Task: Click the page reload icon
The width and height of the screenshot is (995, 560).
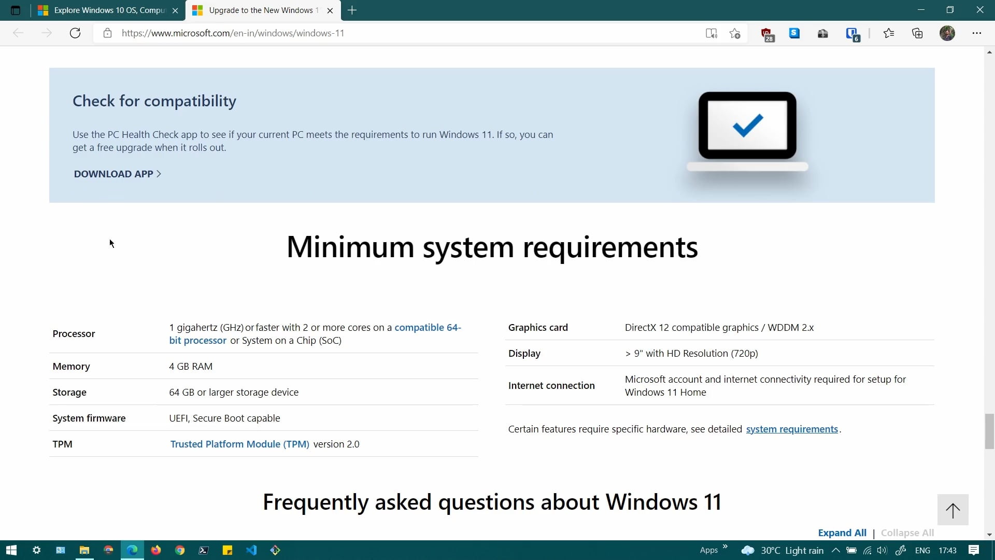Action: click(75, 33)
